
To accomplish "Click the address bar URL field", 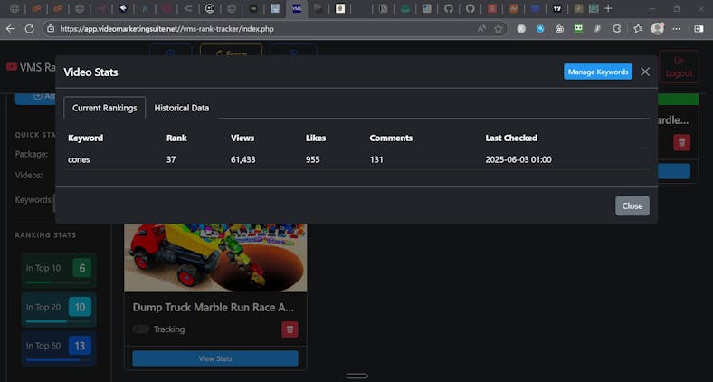I will point(262,29).
